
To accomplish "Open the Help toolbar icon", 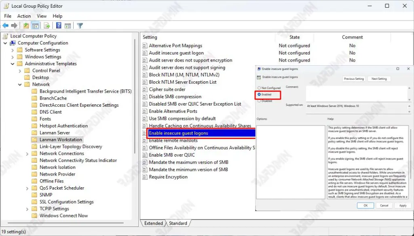I will click(x=59, y=25).
